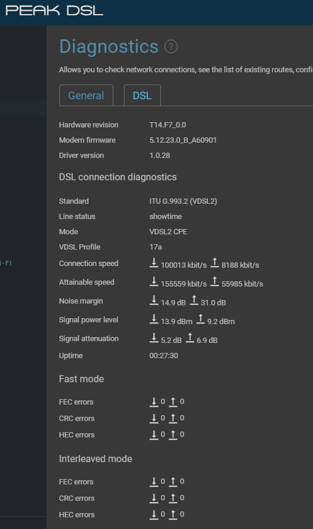Click the Modem firmware version value
The width and height of the screenshot is (313, 529).
click(x=183, y=140)
